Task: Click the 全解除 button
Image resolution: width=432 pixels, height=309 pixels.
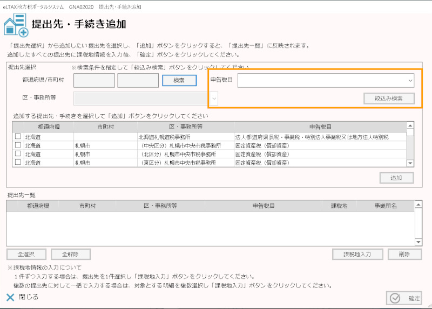Action: 71,254
